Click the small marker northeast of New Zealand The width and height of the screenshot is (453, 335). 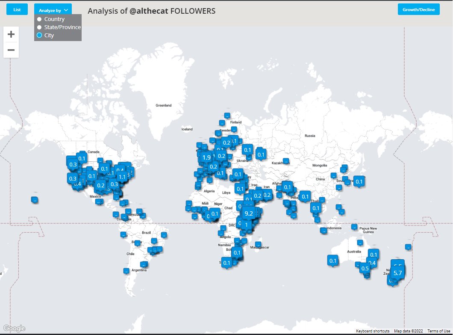click(408, 247)
